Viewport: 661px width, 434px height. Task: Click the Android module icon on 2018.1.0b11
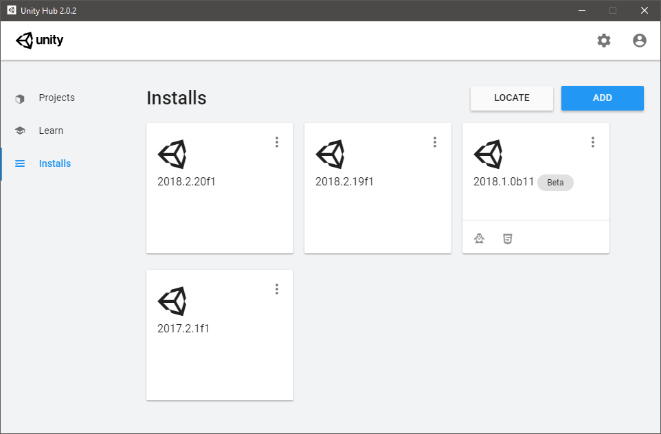point(480,238)
